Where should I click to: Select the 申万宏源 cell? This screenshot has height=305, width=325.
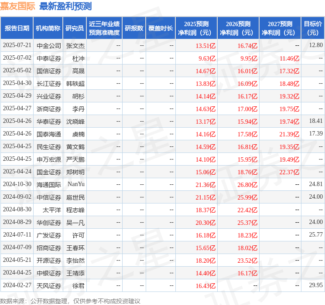coord(49,159)
